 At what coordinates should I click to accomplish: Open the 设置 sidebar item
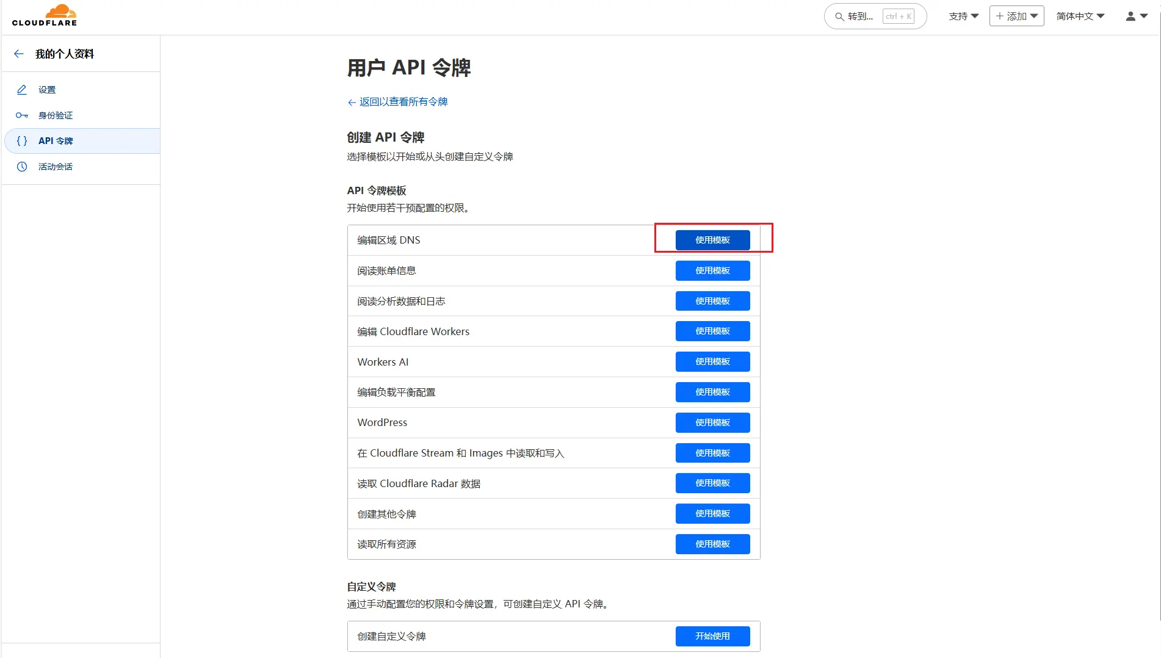point(81,90)
